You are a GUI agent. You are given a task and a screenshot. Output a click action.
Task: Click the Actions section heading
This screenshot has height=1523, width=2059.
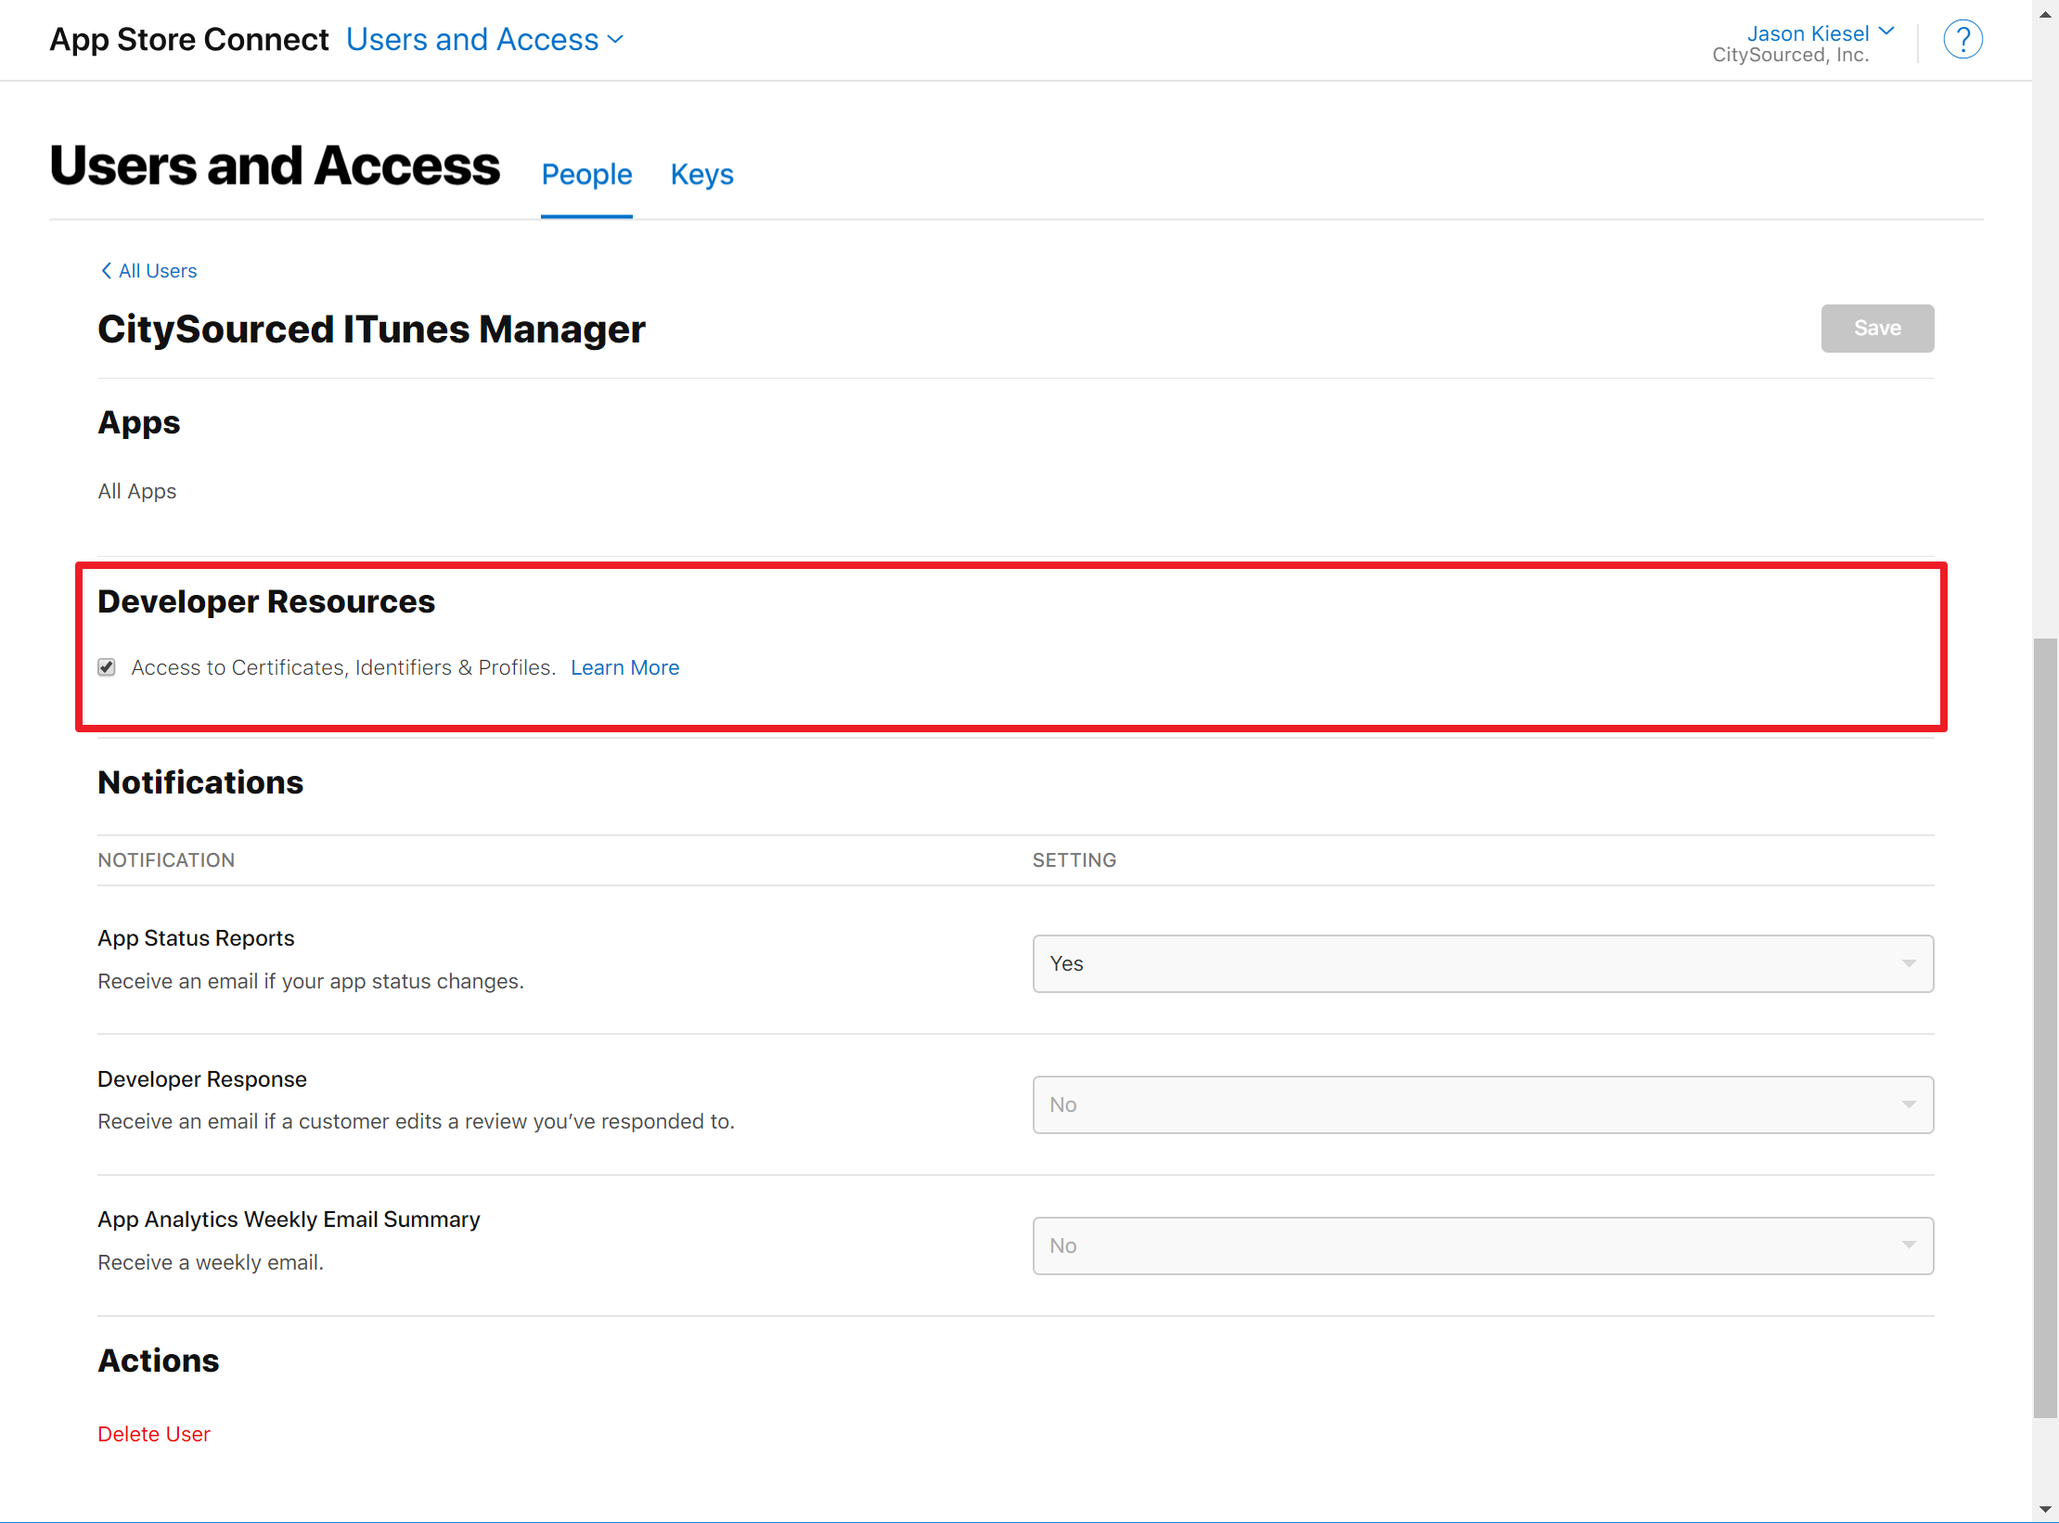point(159,1361)
